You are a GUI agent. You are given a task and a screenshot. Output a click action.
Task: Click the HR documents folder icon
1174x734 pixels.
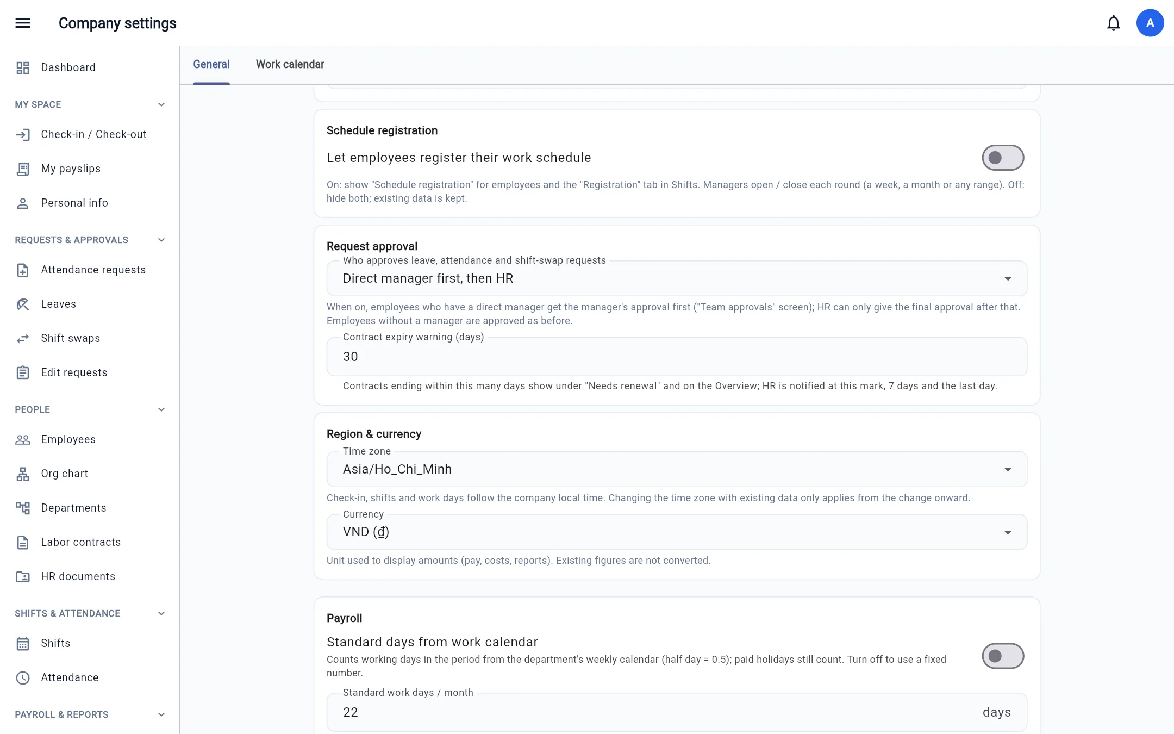23,576
